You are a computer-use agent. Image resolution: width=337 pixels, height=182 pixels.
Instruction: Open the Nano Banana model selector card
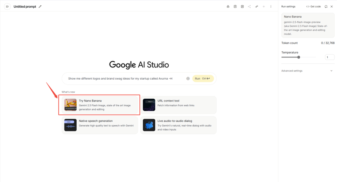[308, 25]
